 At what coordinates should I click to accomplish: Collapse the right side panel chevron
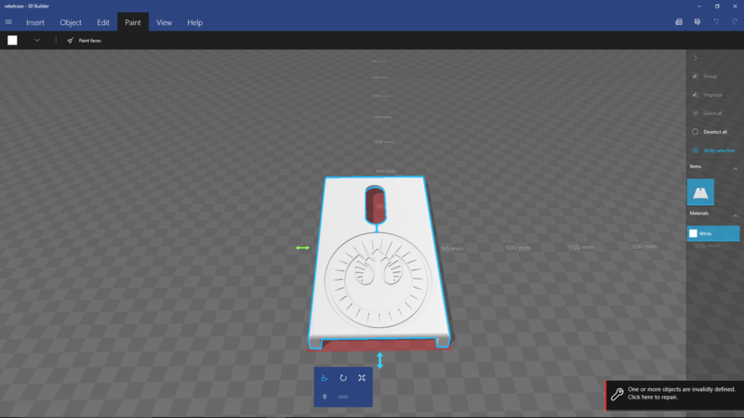coord(695,58)
